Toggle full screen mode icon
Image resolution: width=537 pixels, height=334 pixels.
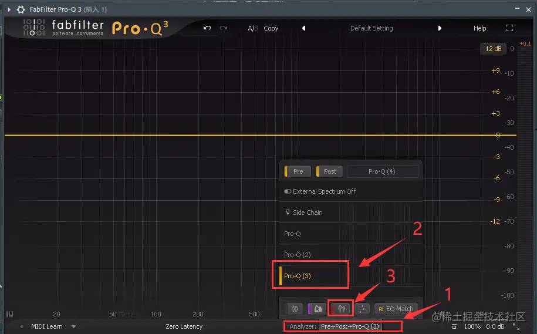509,28
